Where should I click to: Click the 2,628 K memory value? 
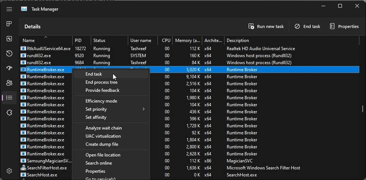(x=193, y=154)
